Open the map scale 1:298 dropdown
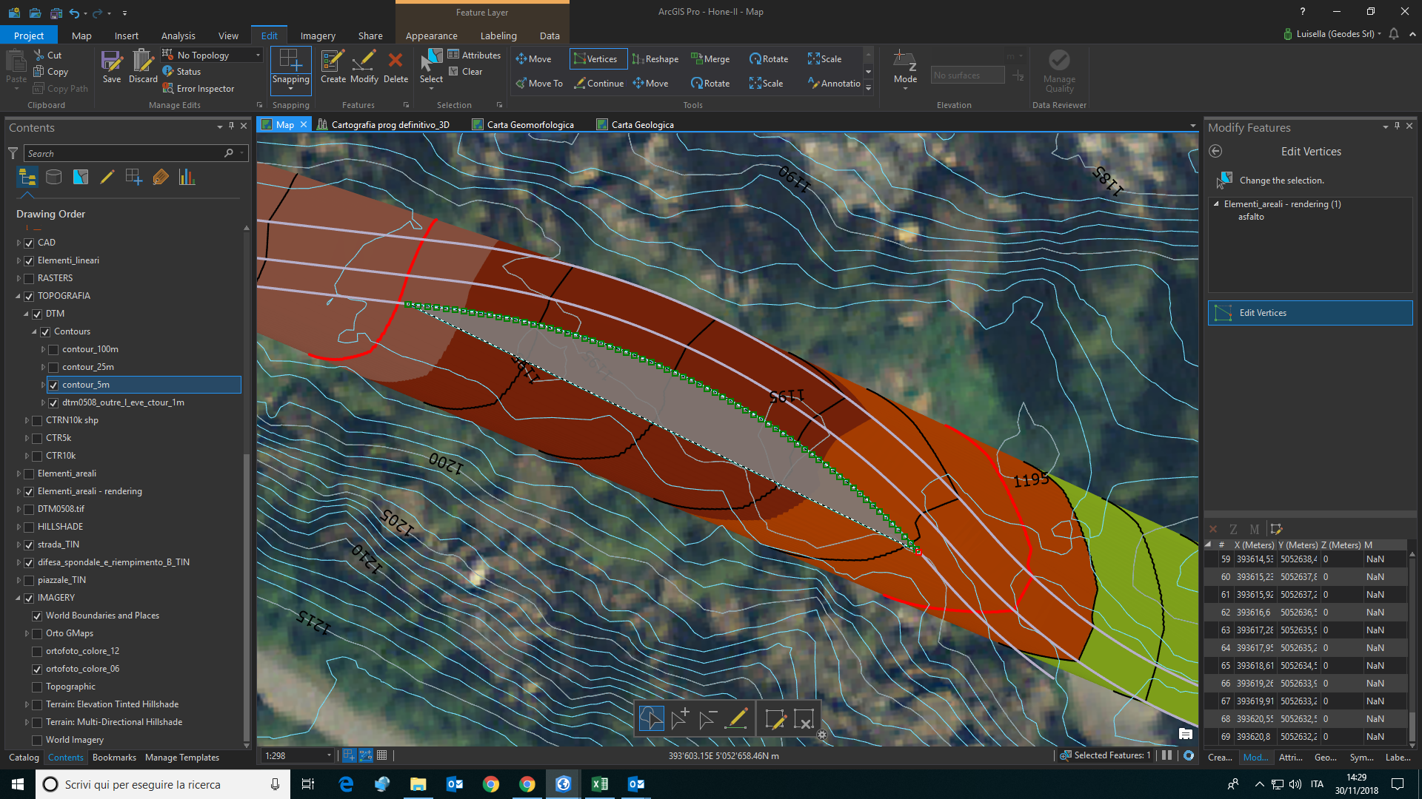Image resolution: width=1422 pixels, height=799 pixels. pyautogui.click(x=329, y=755)
